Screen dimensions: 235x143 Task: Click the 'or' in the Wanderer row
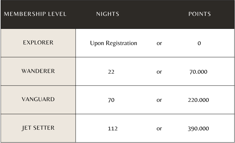click(159, 72)
